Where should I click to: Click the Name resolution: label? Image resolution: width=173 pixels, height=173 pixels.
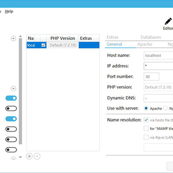[124, 120]
